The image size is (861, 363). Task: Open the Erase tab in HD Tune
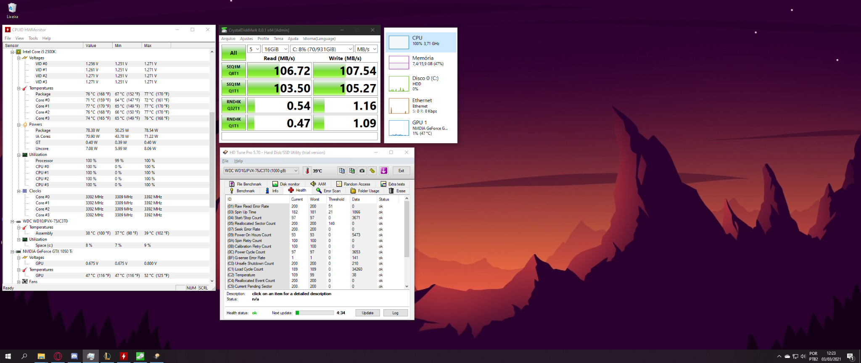pyautogui.click(x=397, y=191)
